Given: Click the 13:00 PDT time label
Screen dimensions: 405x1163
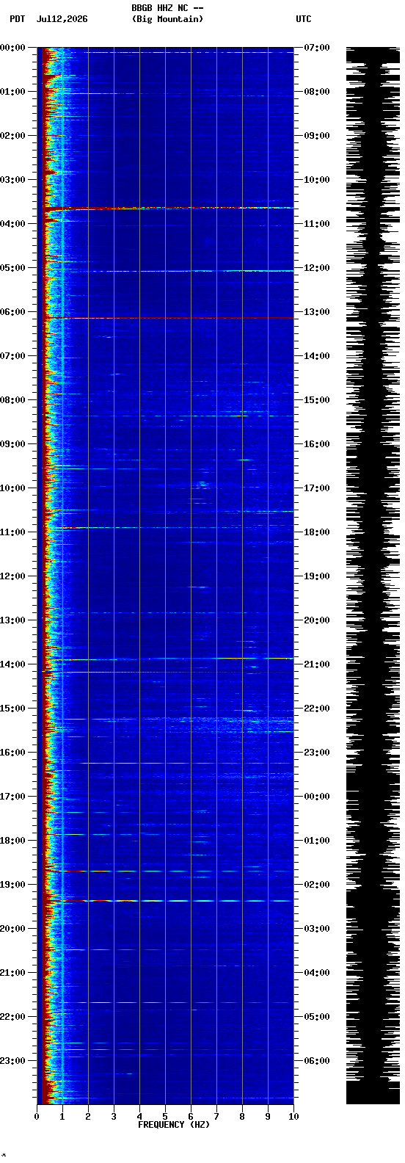Looking at the screenshot, I should [12, 620].
